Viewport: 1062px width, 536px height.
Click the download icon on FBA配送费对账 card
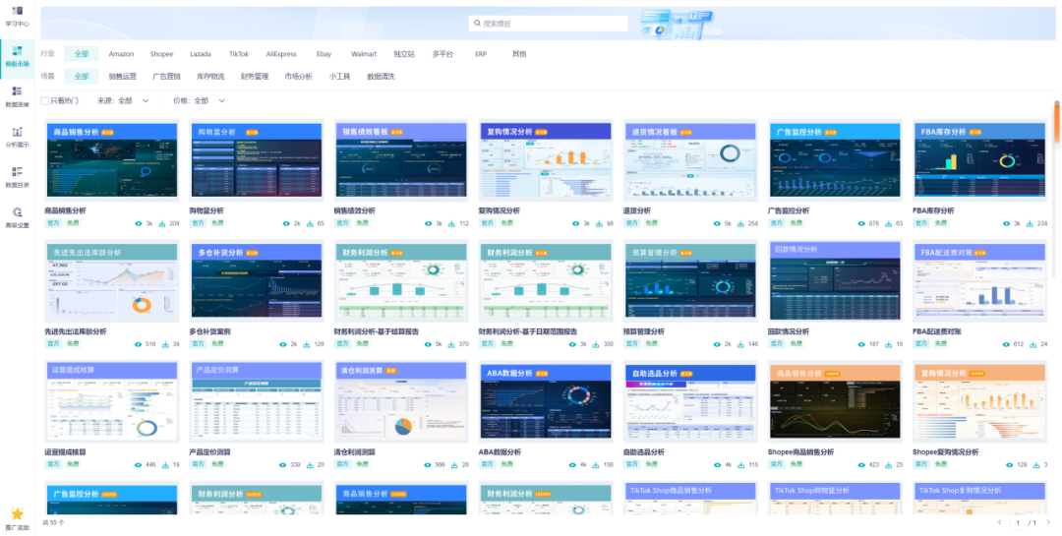click(x=1033, y=344)
